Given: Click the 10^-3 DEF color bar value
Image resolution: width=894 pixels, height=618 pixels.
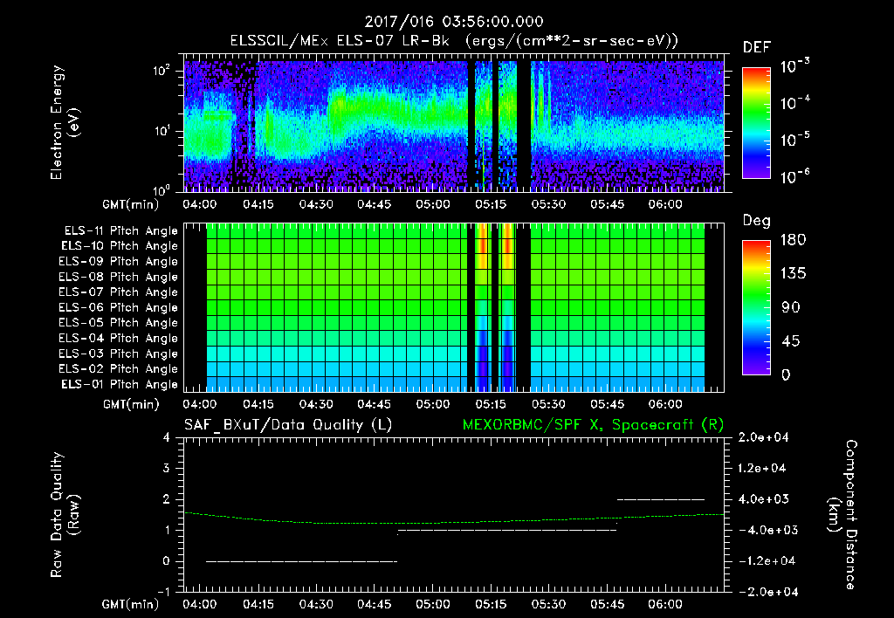Looking at the screenshot, I should (794, 66).
